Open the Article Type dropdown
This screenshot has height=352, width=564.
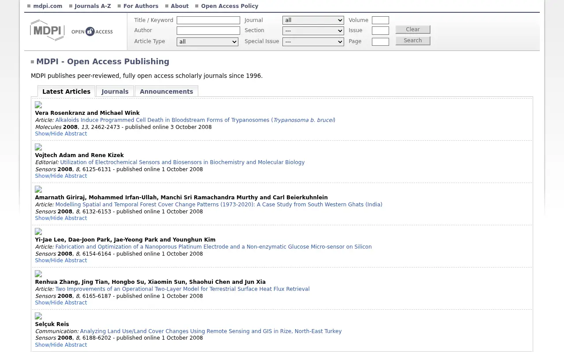208,42
